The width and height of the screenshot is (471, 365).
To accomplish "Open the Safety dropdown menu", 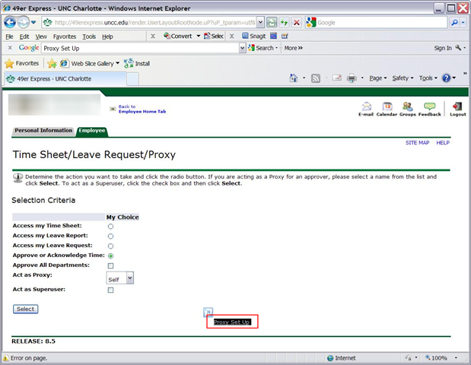I will point(402,78).
